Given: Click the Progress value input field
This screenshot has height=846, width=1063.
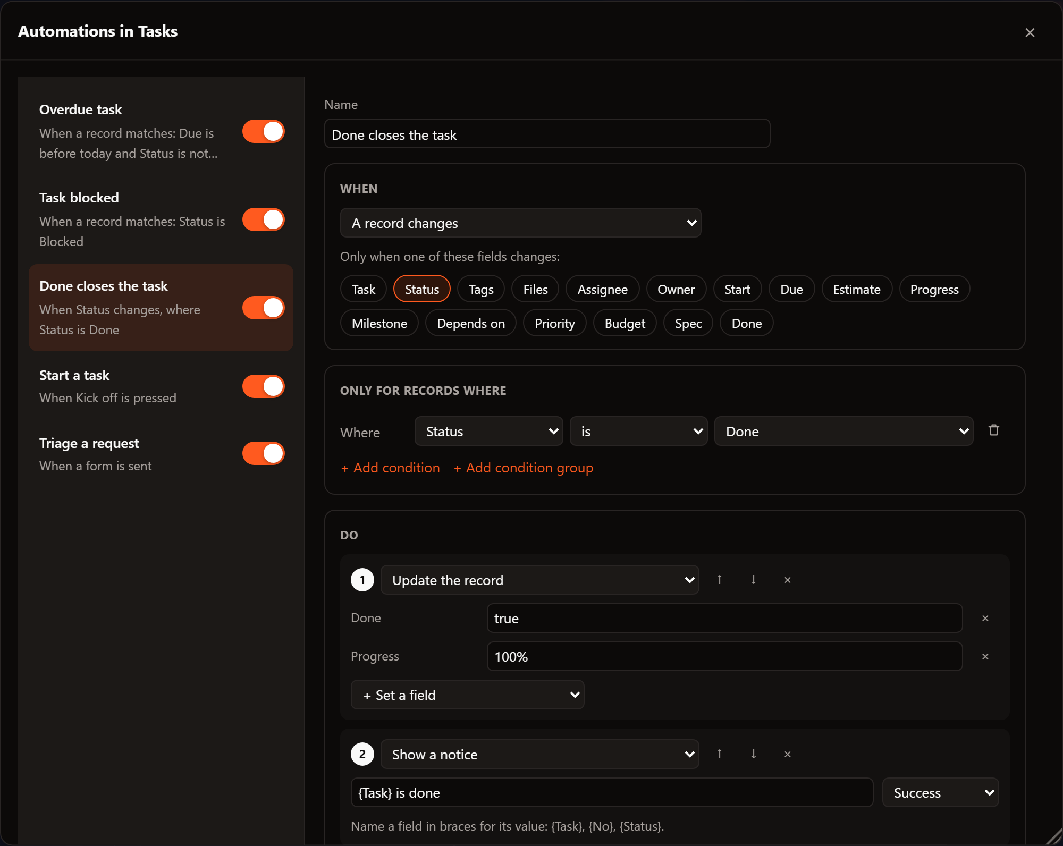Looking at the screenshot, I should (724, 656).
